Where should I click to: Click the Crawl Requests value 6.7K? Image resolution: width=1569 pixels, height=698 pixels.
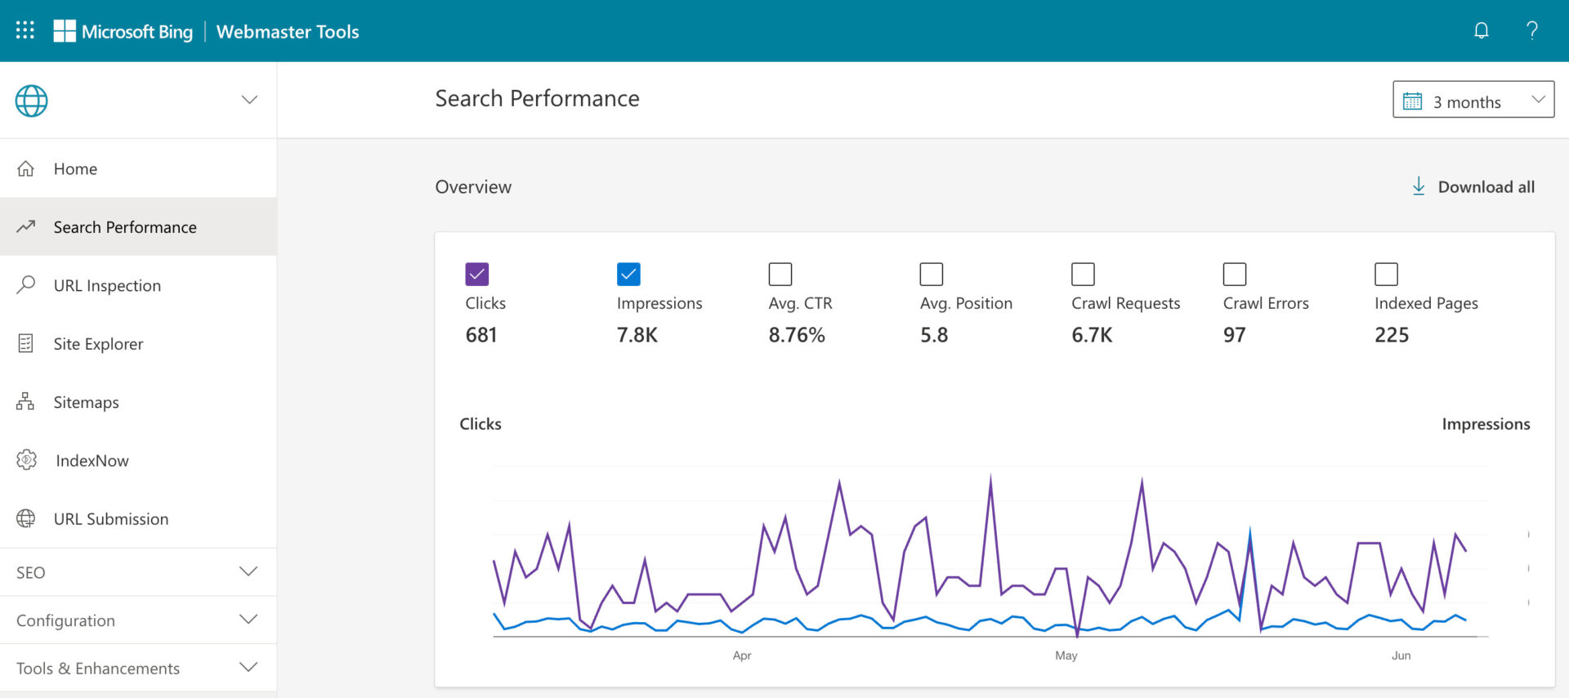point(1092,335)
